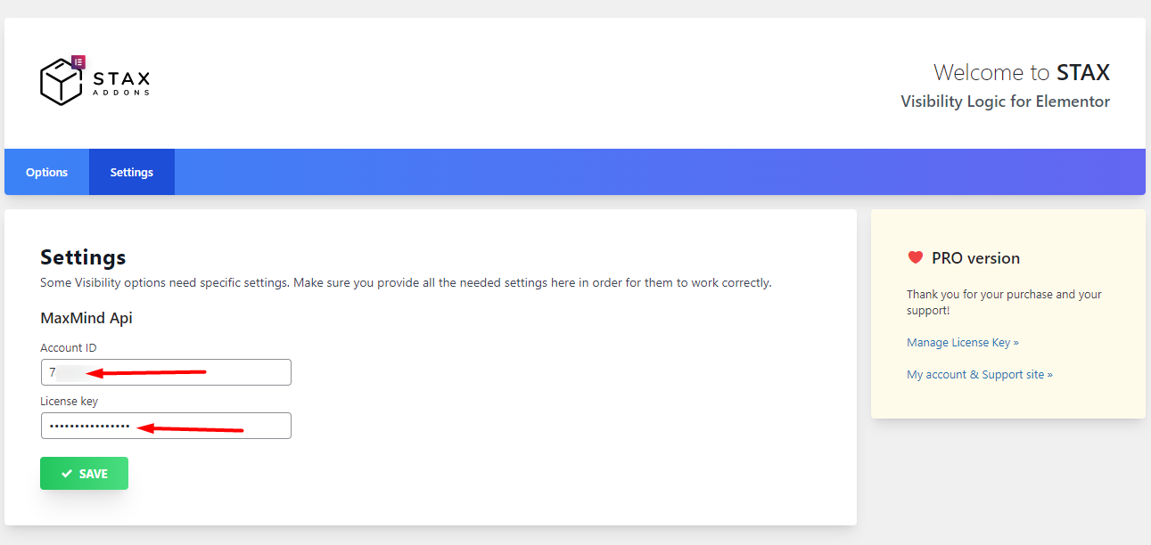Visit My account & Support site link
The image size is (1151, 545).
(979, 375)
